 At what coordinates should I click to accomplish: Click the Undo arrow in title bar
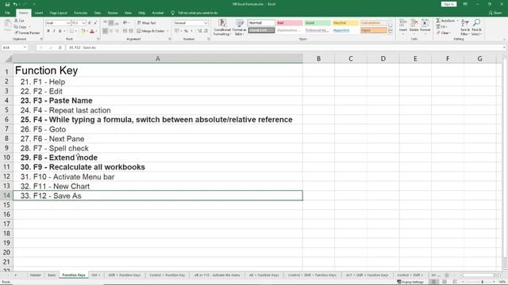click(15, 4)
